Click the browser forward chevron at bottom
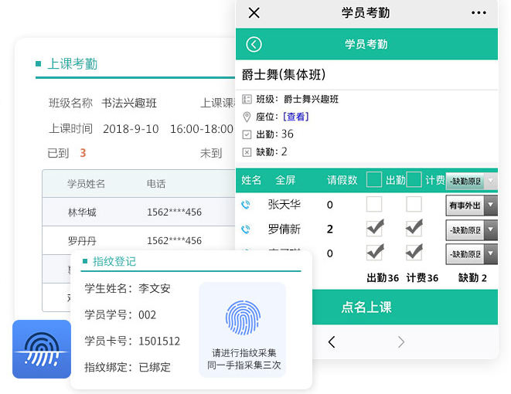 pos(400,341)
